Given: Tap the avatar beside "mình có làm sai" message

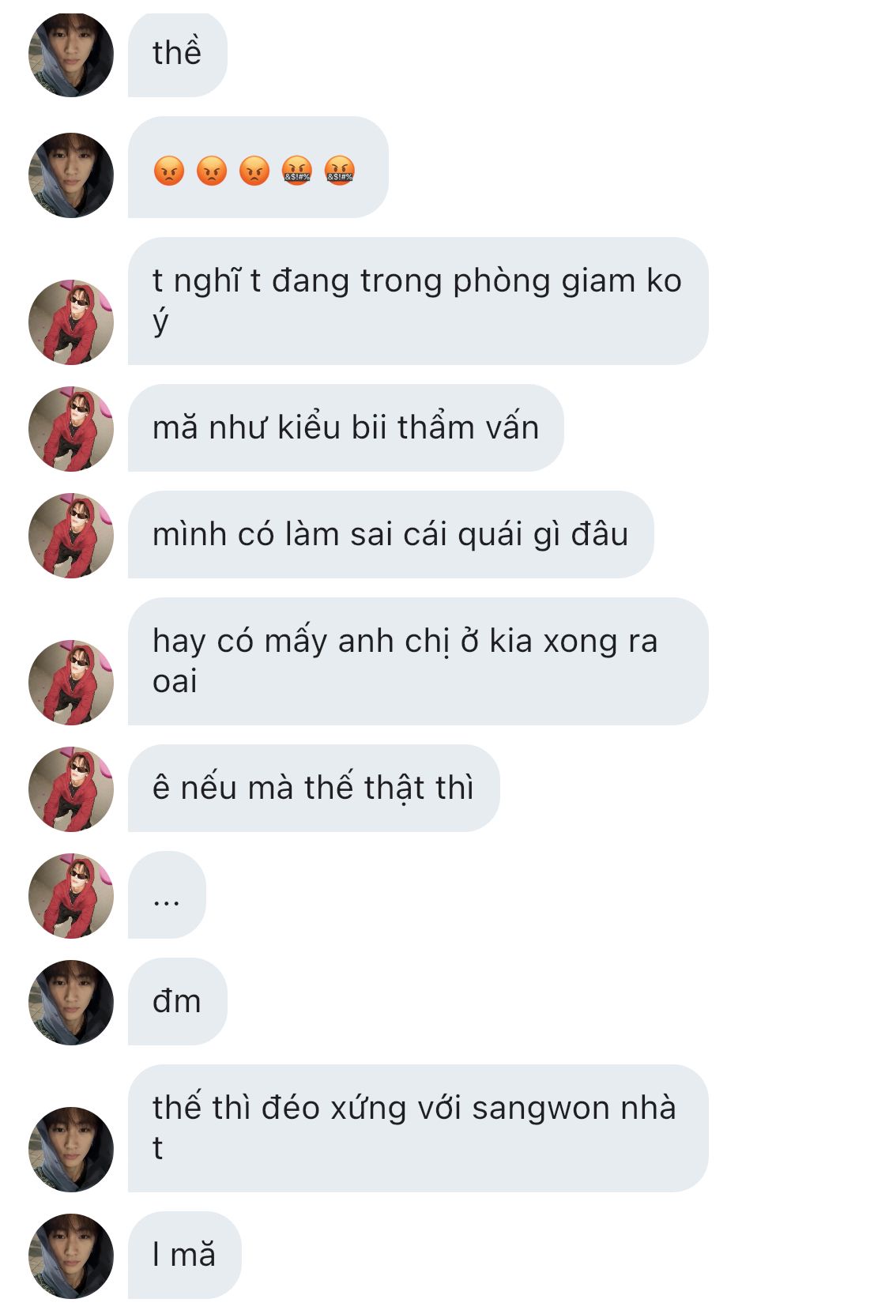Looking at the screenshot, I should [71, 536].
